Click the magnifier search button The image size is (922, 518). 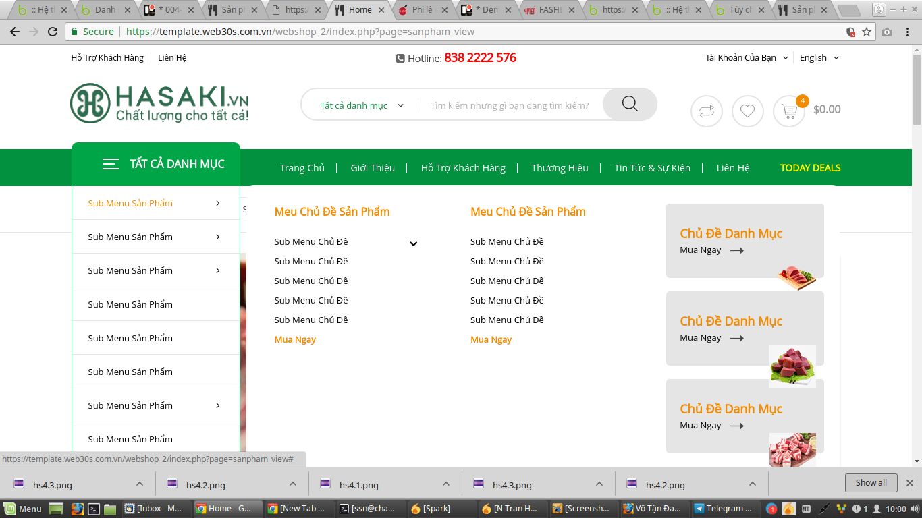point(630,104)
